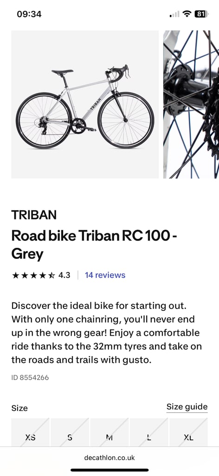Tap the Road bike Triban RC 100 title
This screenshot has height=476, width=219.
pyautogui.click(x=94, y=245)
